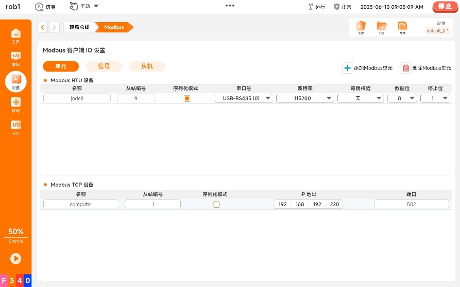Click the back arrow navigation button
Screen dimensions: 460x287
[x=43, y=27]
